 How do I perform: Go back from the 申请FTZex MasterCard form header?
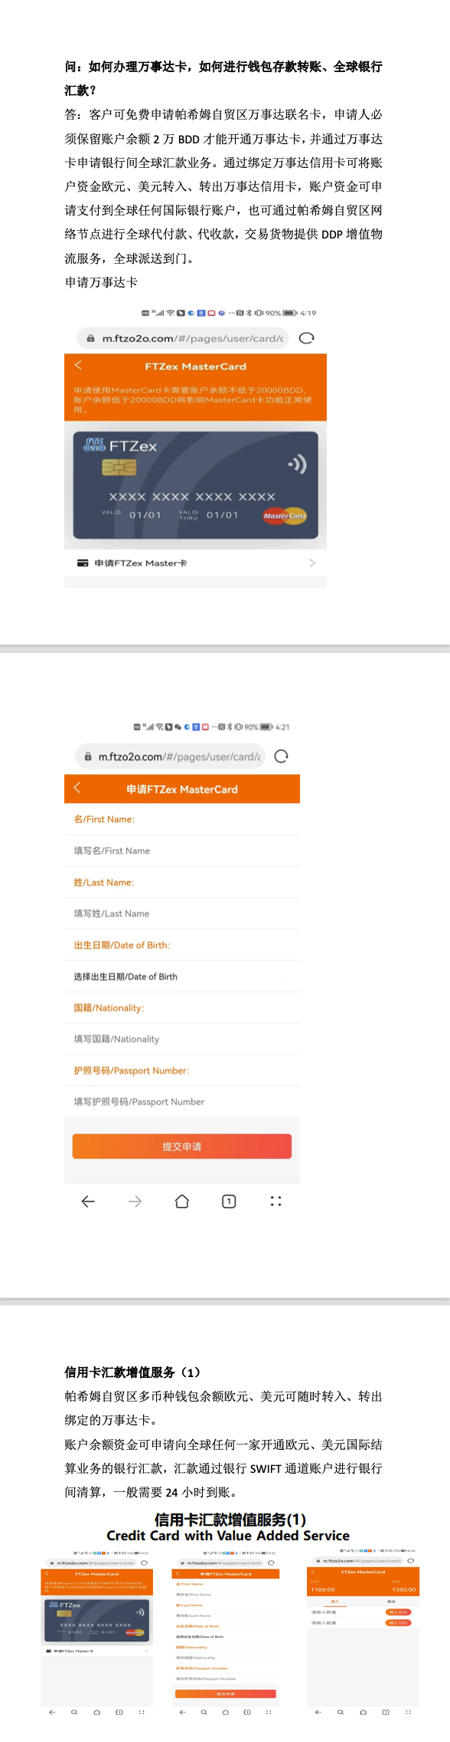tap(77, 788)
